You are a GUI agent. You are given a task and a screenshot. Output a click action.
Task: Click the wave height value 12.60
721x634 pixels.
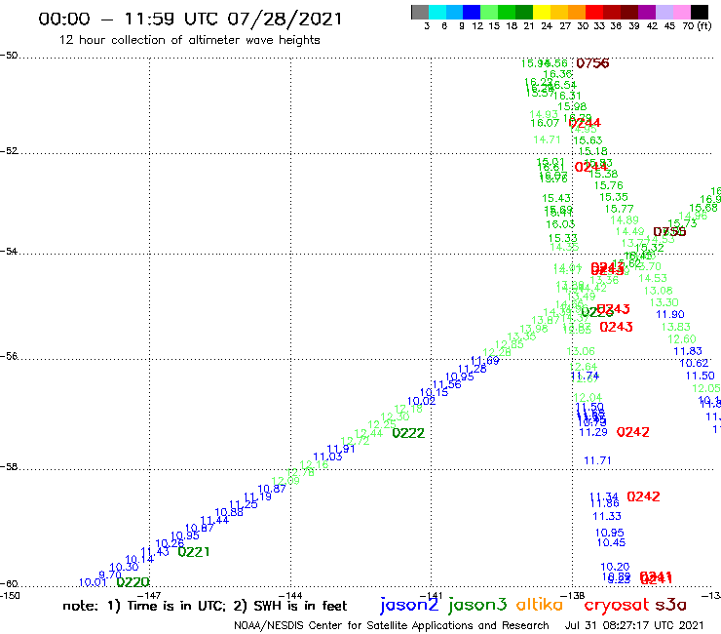[x=682, y=339]
